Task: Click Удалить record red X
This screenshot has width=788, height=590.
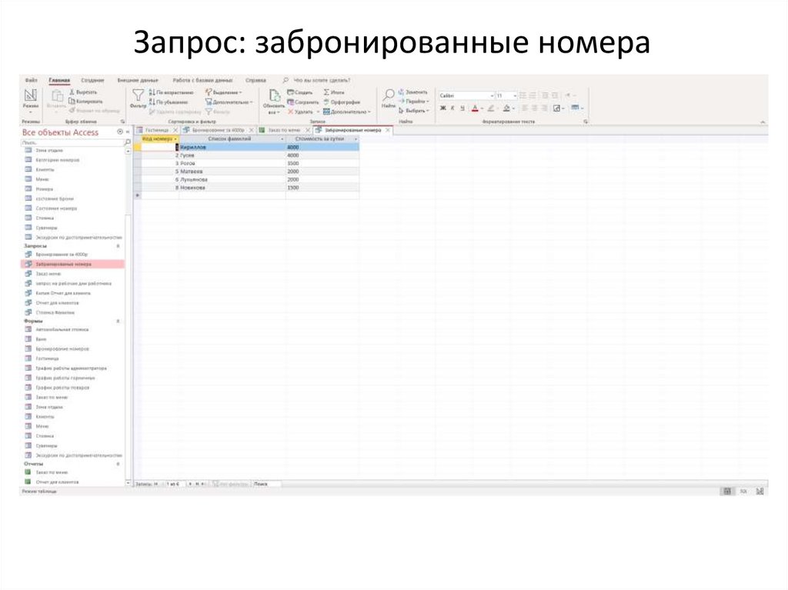Action: (290, 112)
